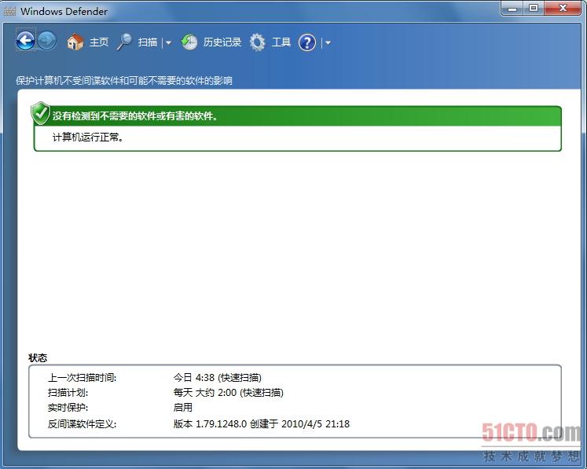
Task: Maximize the Windows Defender window
Action: tap(534, 8)
